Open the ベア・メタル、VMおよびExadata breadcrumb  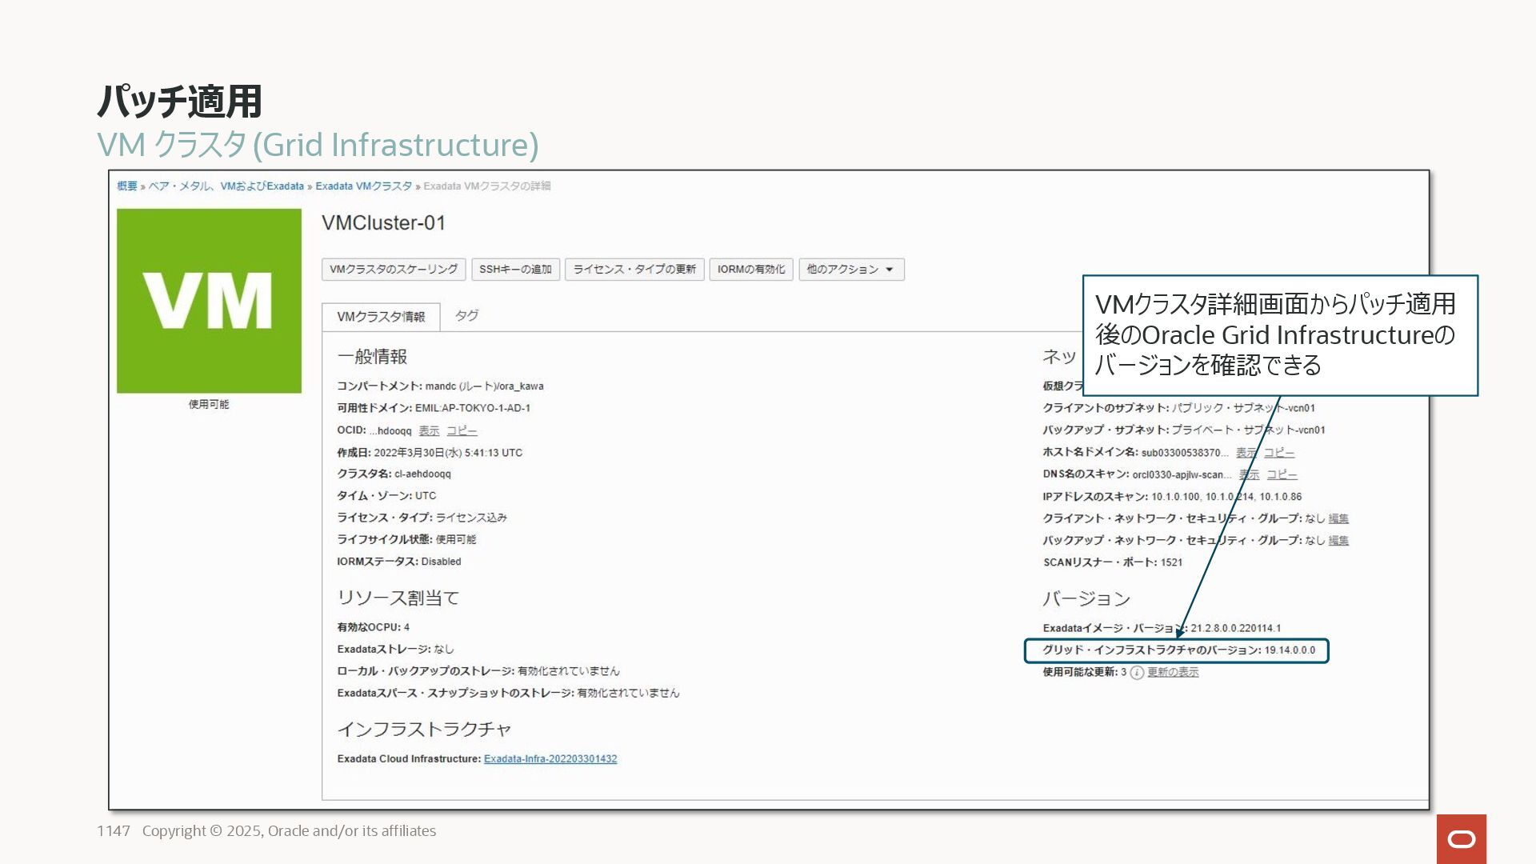point(226,186)
